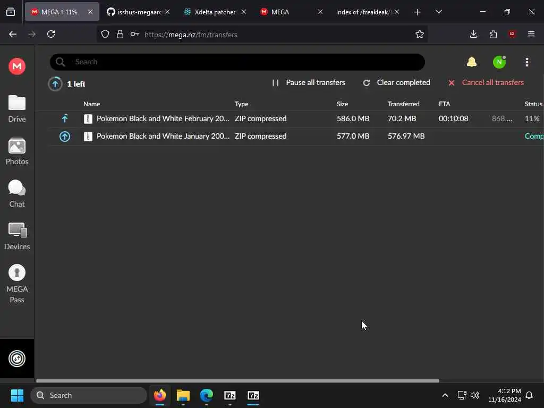Click the Transferred column header
The width and height of the screenshot is (544, 408).
[404, 104]
